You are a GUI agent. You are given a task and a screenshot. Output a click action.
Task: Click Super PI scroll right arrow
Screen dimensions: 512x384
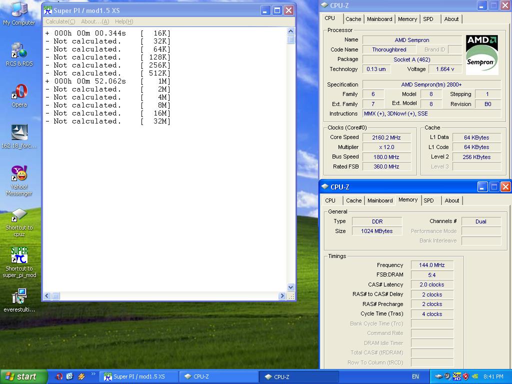point(282,296)
